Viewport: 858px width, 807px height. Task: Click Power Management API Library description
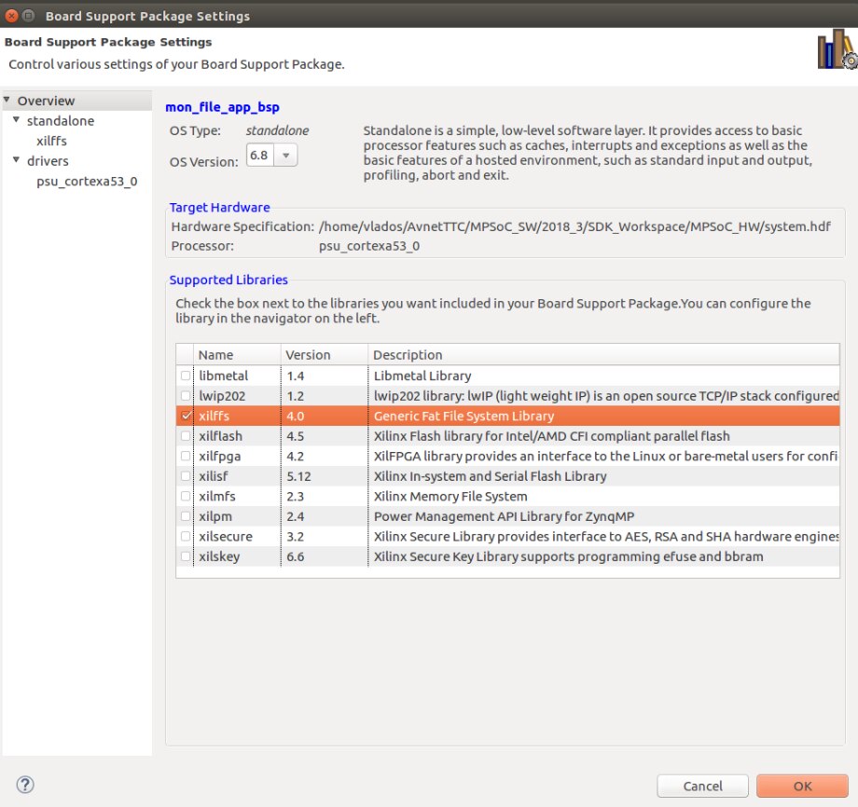pos(504,516)
